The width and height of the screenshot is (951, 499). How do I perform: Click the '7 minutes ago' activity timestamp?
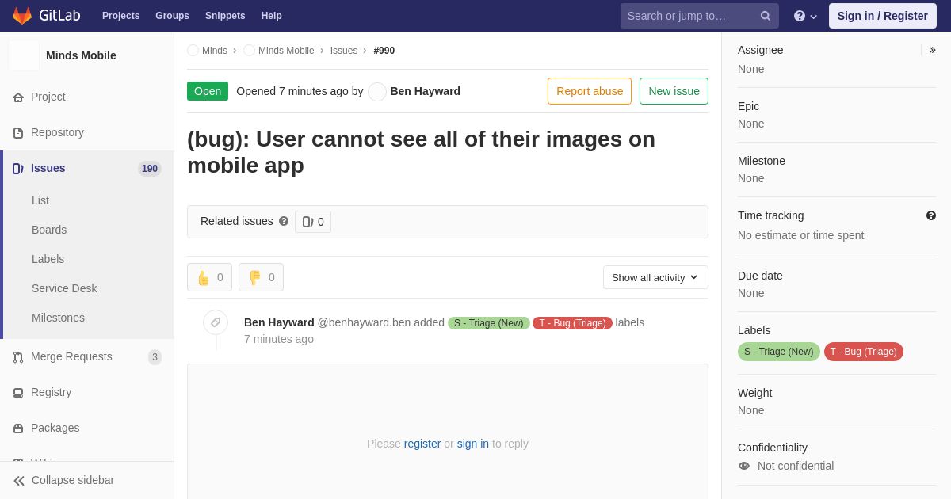coord(279,339)
